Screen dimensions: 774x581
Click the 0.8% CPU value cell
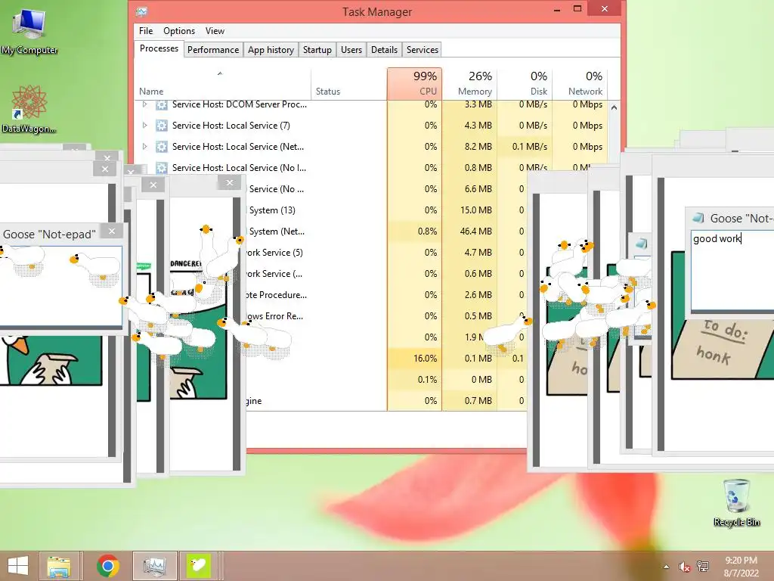[415, 231]
